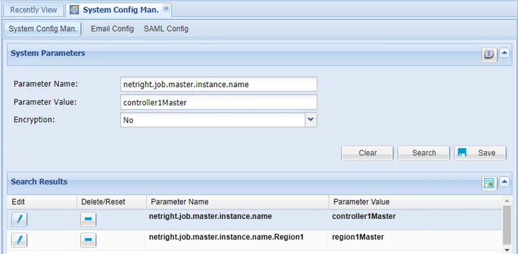Viewport: 518px width, 254px height.
Task: Click the Search Results panel title
Action: pos(39,182)
